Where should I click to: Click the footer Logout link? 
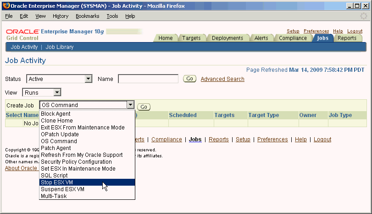pyautogui.click(x=322, y=139)
